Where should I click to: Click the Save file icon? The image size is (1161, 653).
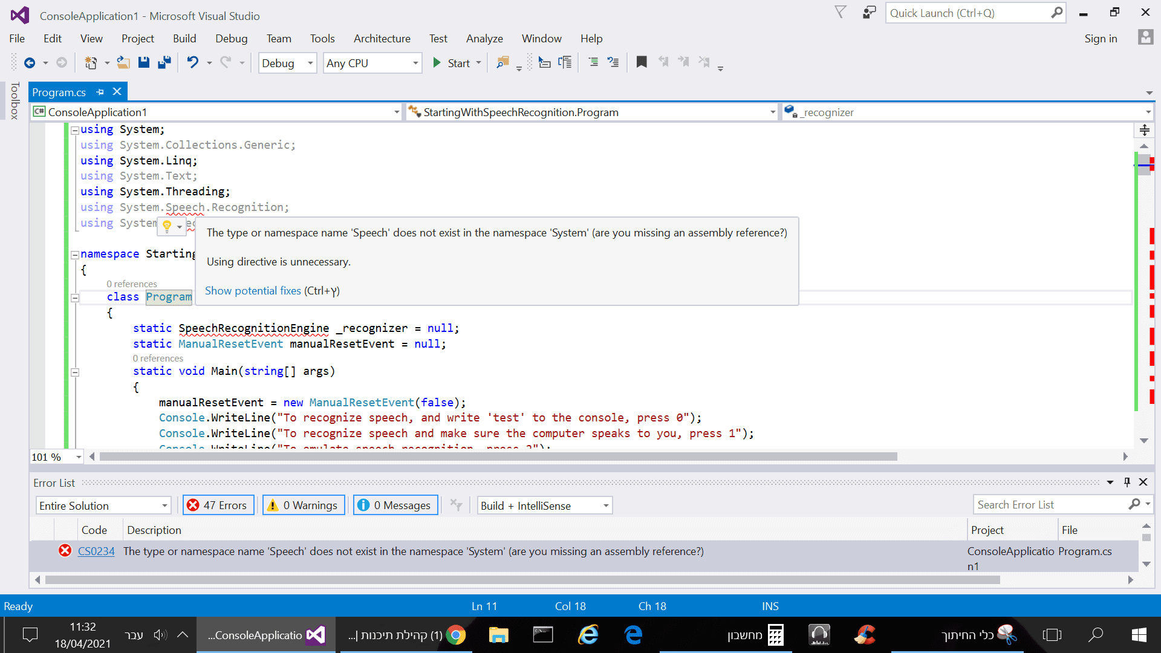144,62
